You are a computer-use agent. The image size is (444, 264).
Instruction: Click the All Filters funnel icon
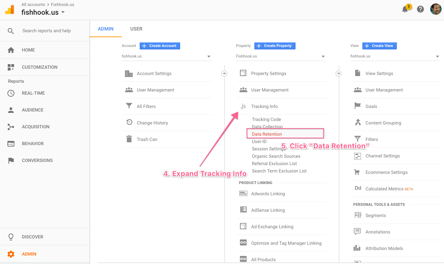coord(129,106)
